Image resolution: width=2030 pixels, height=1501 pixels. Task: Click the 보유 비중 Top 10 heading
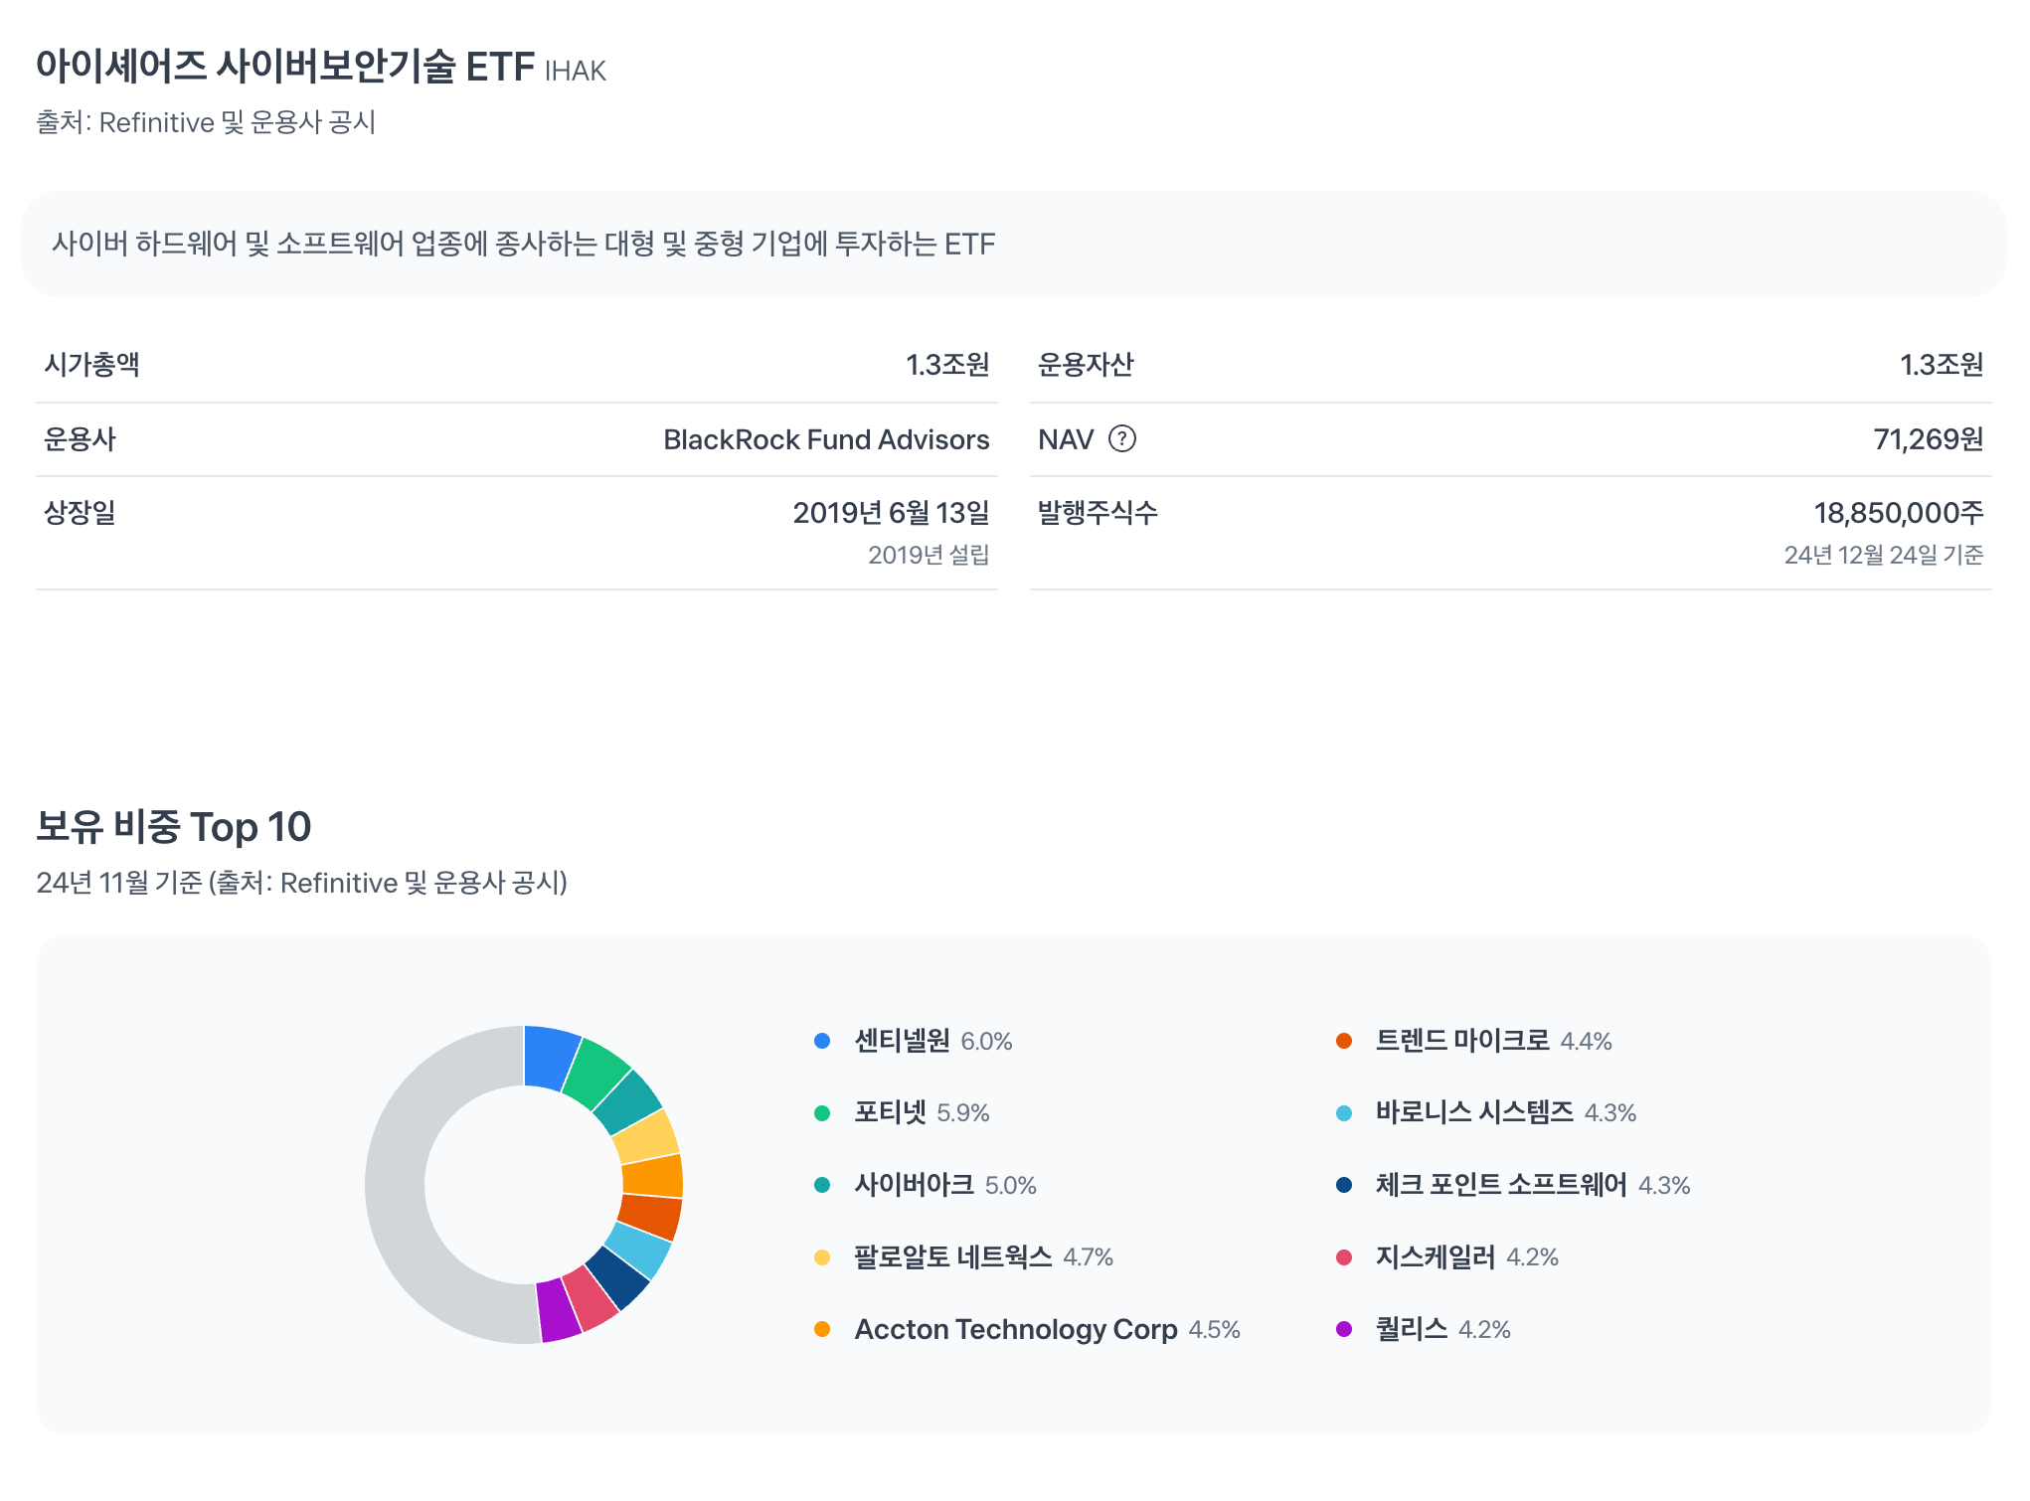[174, 827]
